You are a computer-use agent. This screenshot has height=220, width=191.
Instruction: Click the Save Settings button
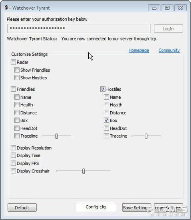pos(137,208)
